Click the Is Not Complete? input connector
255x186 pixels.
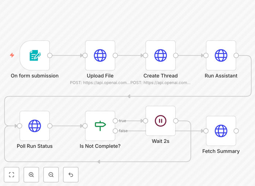85,126
